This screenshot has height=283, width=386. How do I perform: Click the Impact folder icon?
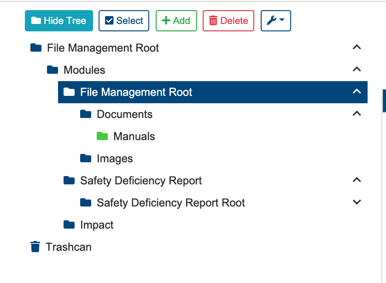click(x=69, y=225)
